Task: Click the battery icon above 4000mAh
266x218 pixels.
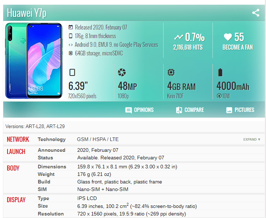Action: [220, 72]
